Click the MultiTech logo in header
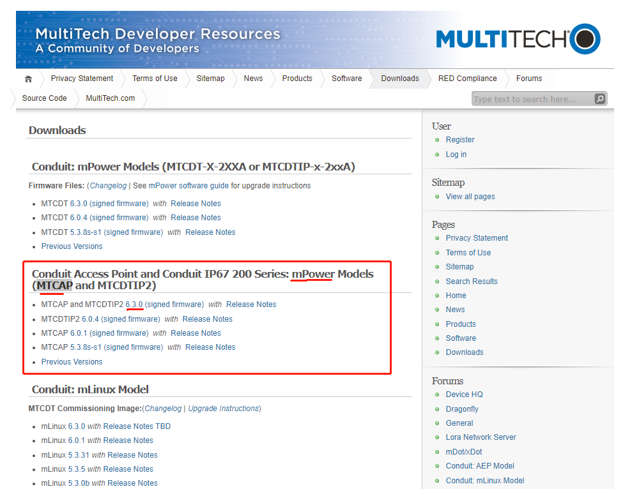632x489 pixels. tap(518, 39)
